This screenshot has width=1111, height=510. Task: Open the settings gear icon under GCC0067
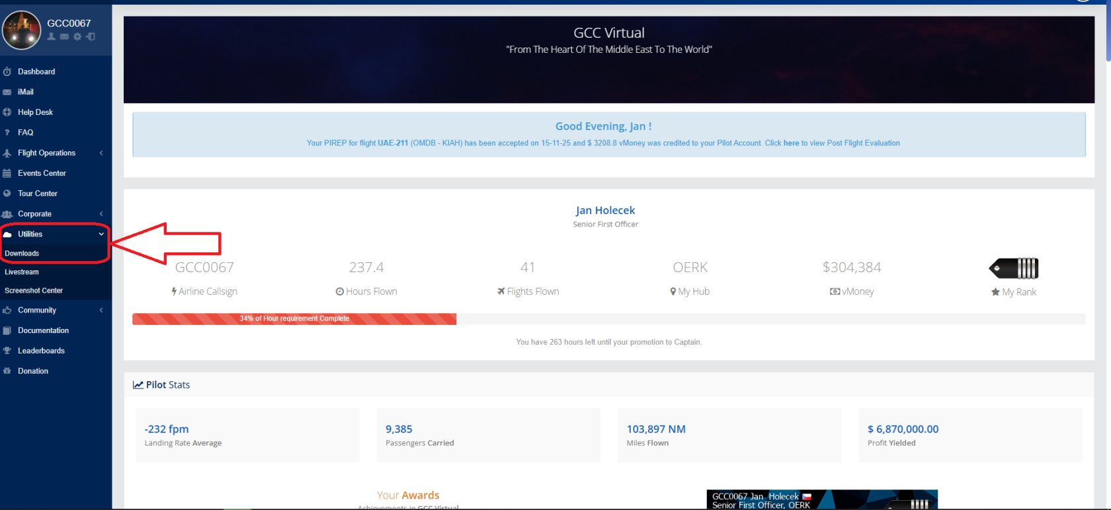[x=77, y=37]
